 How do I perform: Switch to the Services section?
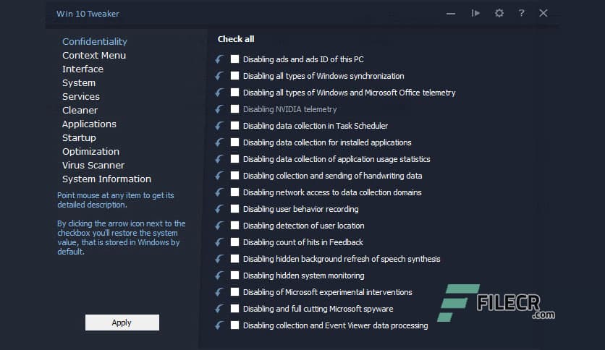pyautogui.click(x=81, y=96)
